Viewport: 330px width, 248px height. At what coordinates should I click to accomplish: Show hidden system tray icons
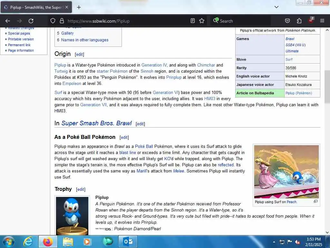coord(274,242)
